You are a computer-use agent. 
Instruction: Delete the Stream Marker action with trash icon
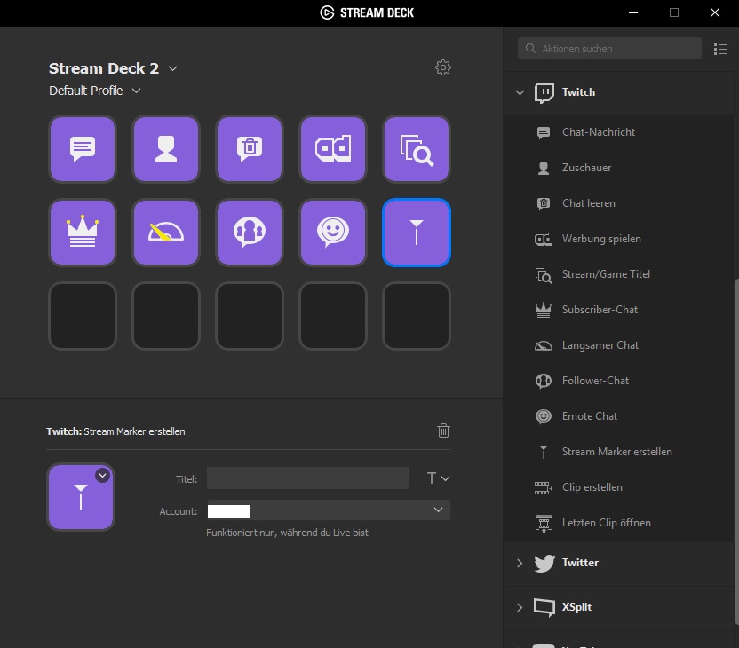point(443,431)
